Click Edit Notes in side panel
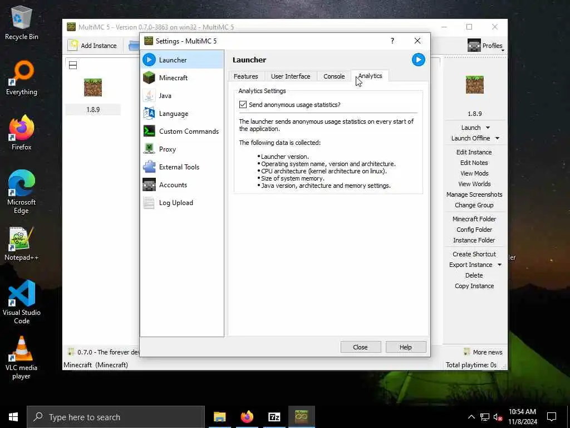Screen dimensions: 570x428 pos(474,163)
